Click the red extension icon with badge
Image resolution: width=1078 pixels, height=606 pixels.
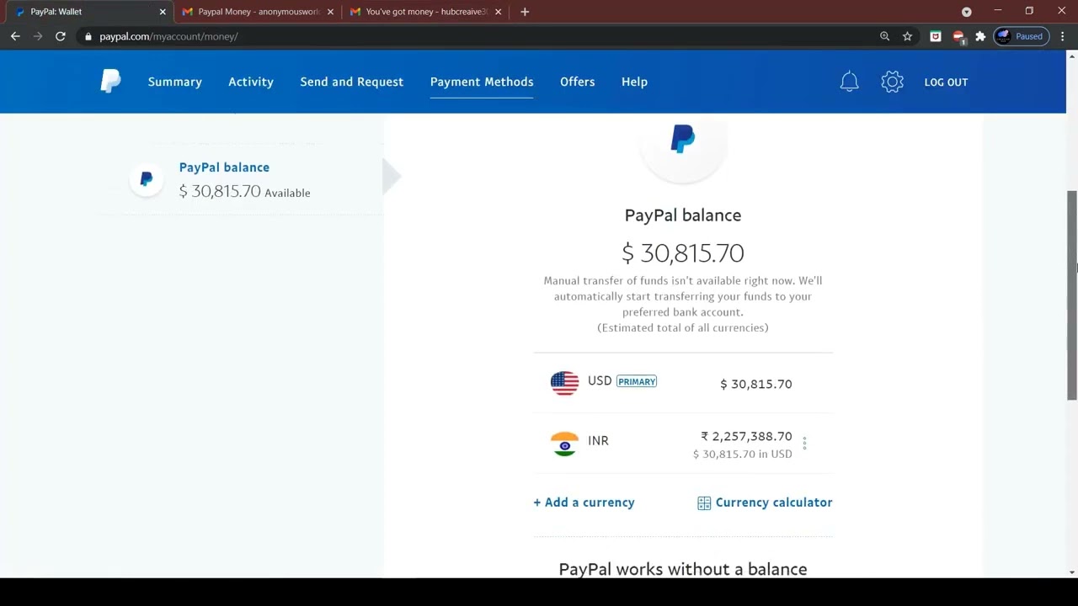[958, 36]
